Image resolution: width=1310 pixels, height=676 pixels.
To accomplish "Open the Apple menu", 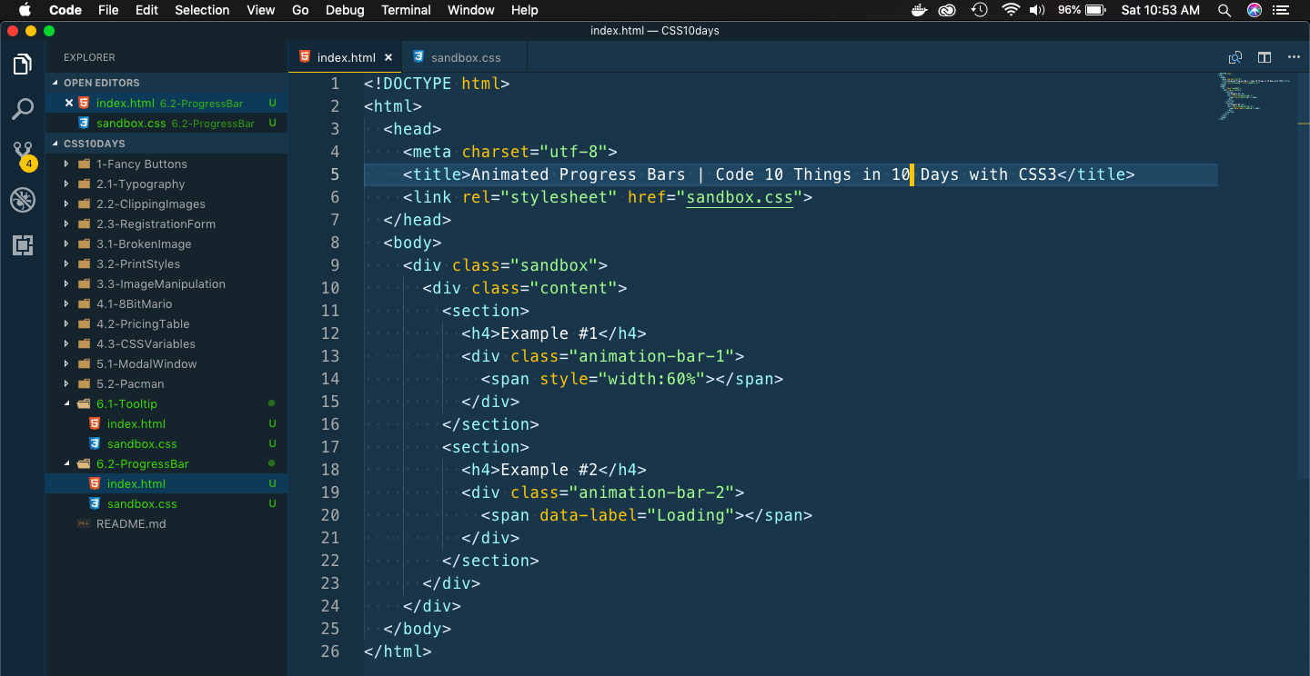I will pos(25,10).
